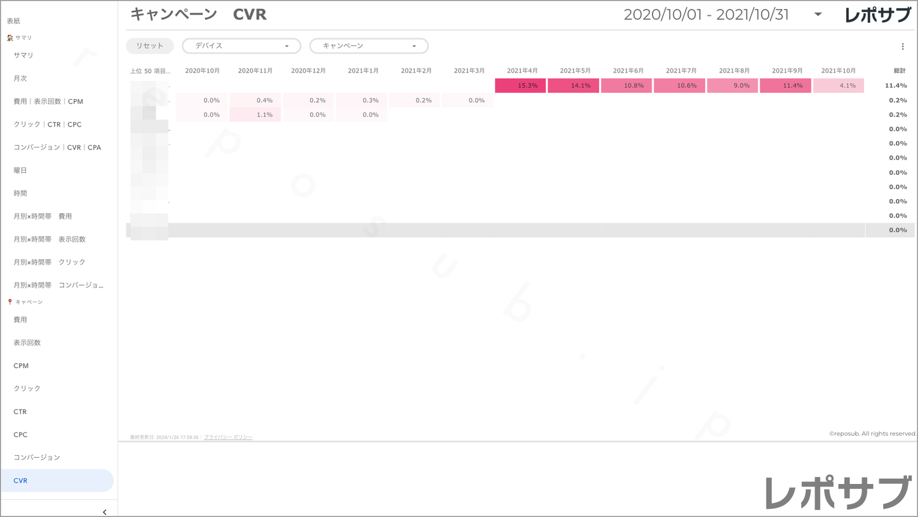Open the 月次 report page
918x517 pixels.
coord(20,78)
